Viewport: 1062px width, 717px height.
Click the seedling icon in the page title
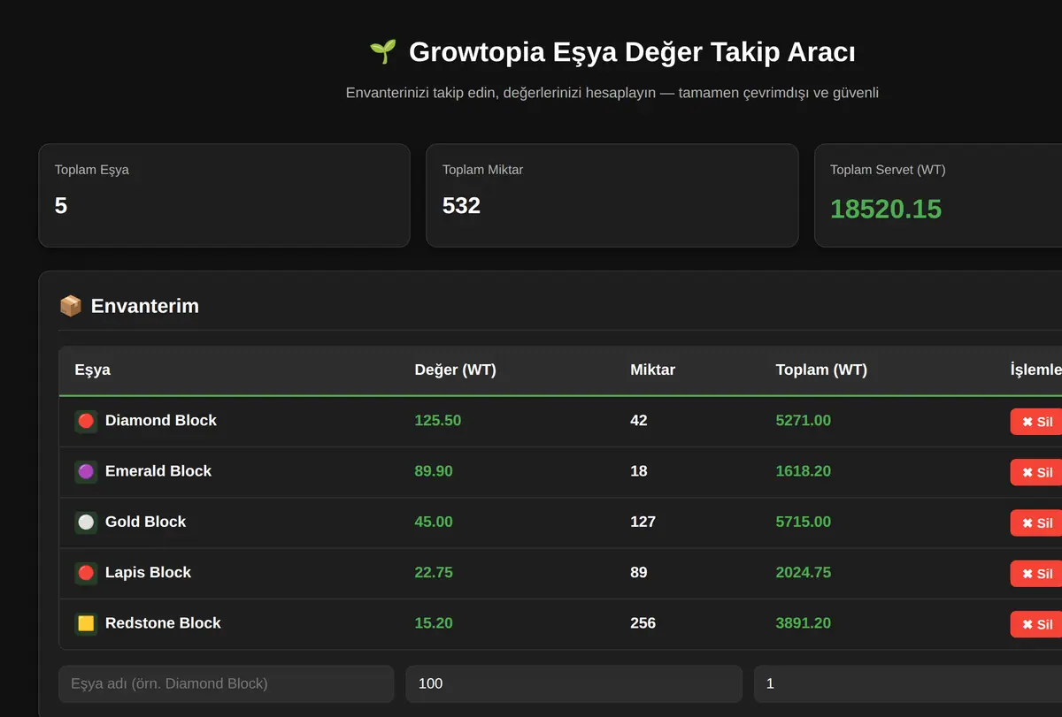pos(382,52)
